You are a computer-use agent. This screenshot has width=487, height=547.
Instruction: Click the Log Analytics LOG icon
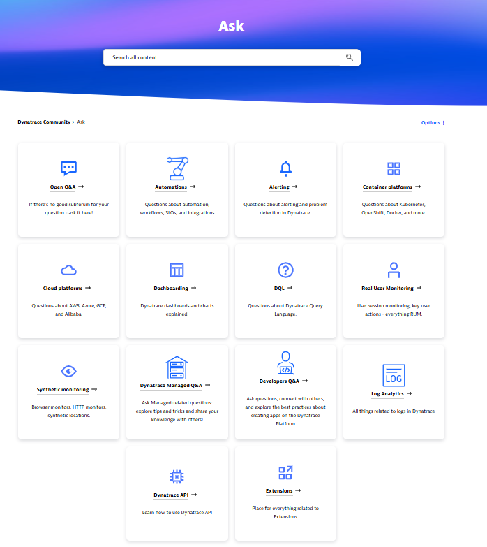pyautogui.click(x=394, y=375)
